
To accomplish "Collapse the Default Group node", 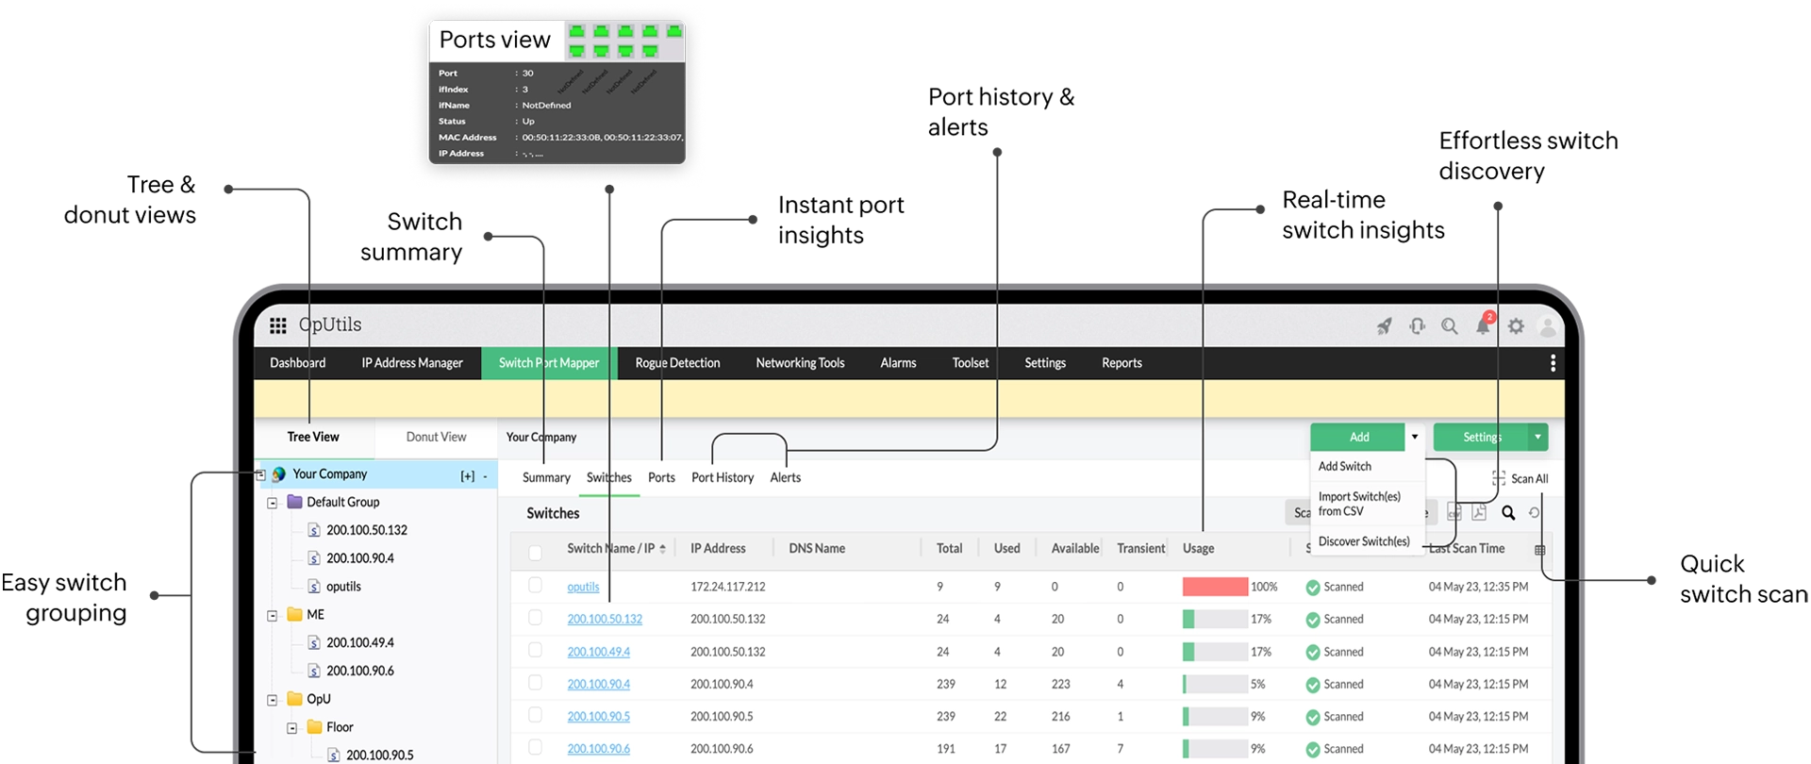I will 273,503.
